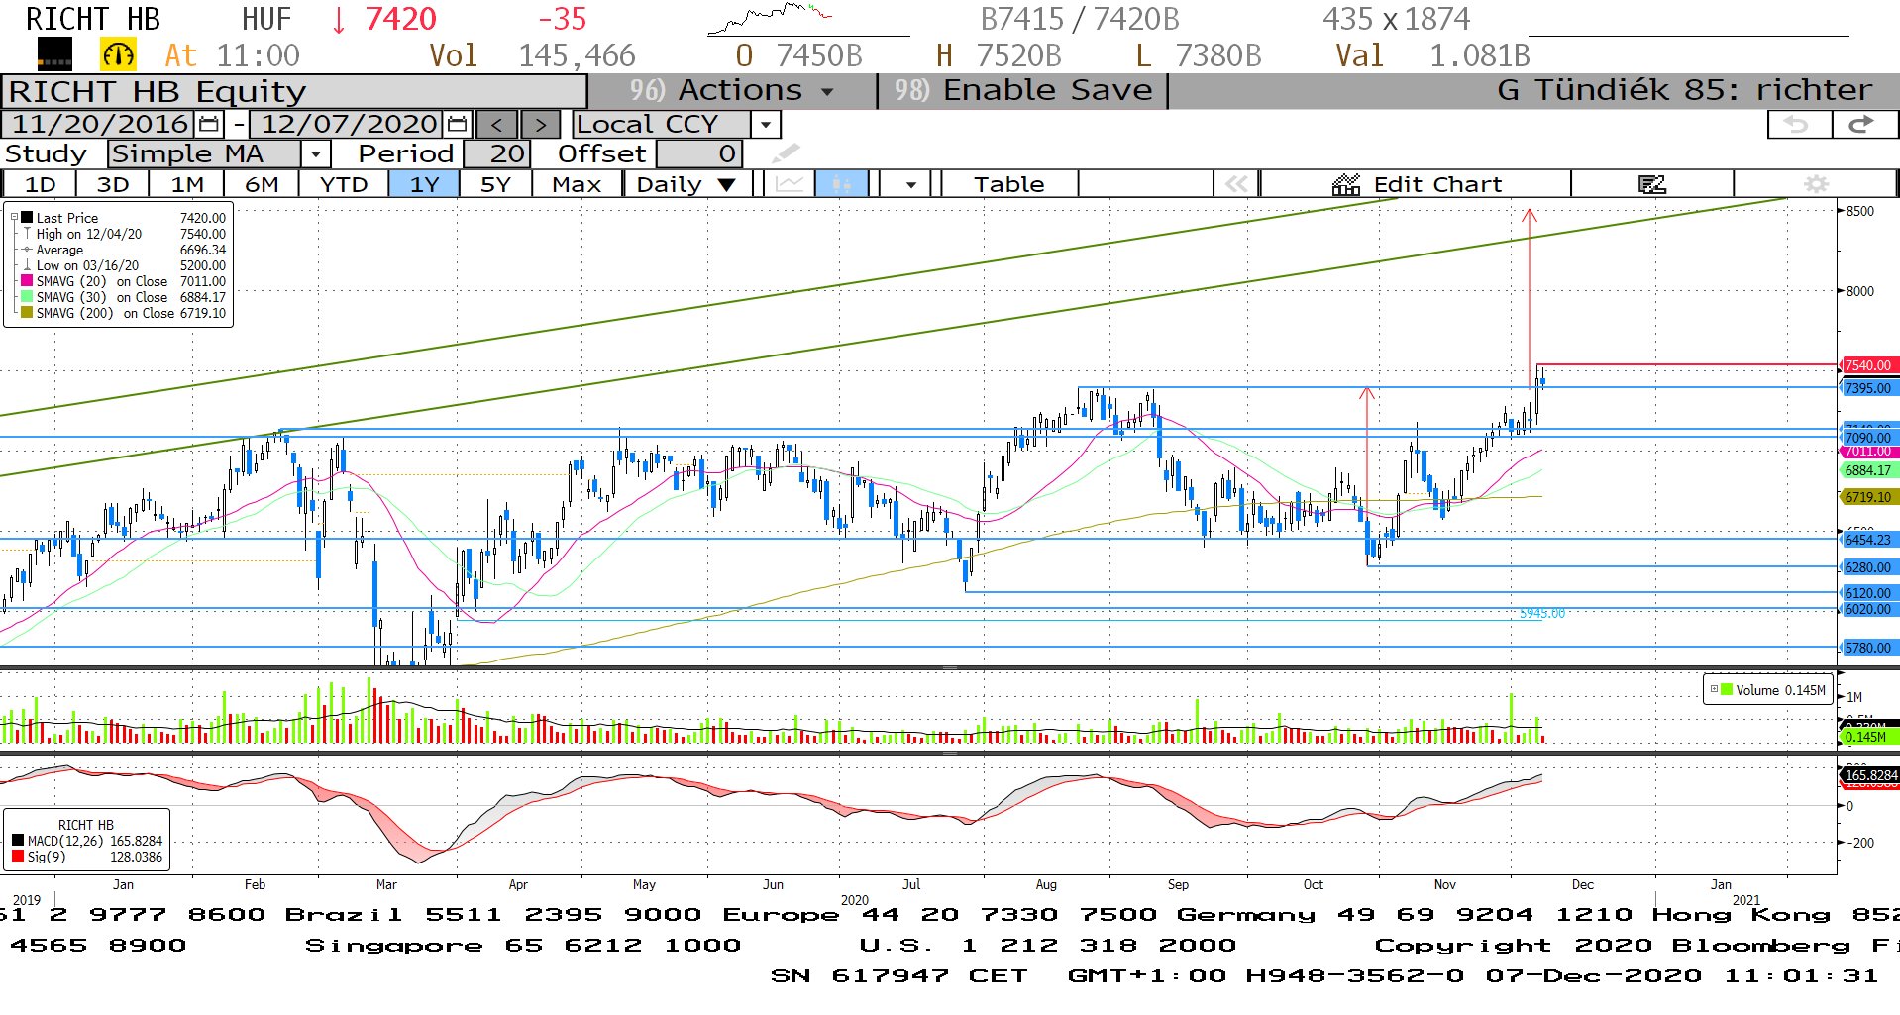
Task: Click the olive SMAVG (200) color swatch
Action: click(x=27, y=313)
